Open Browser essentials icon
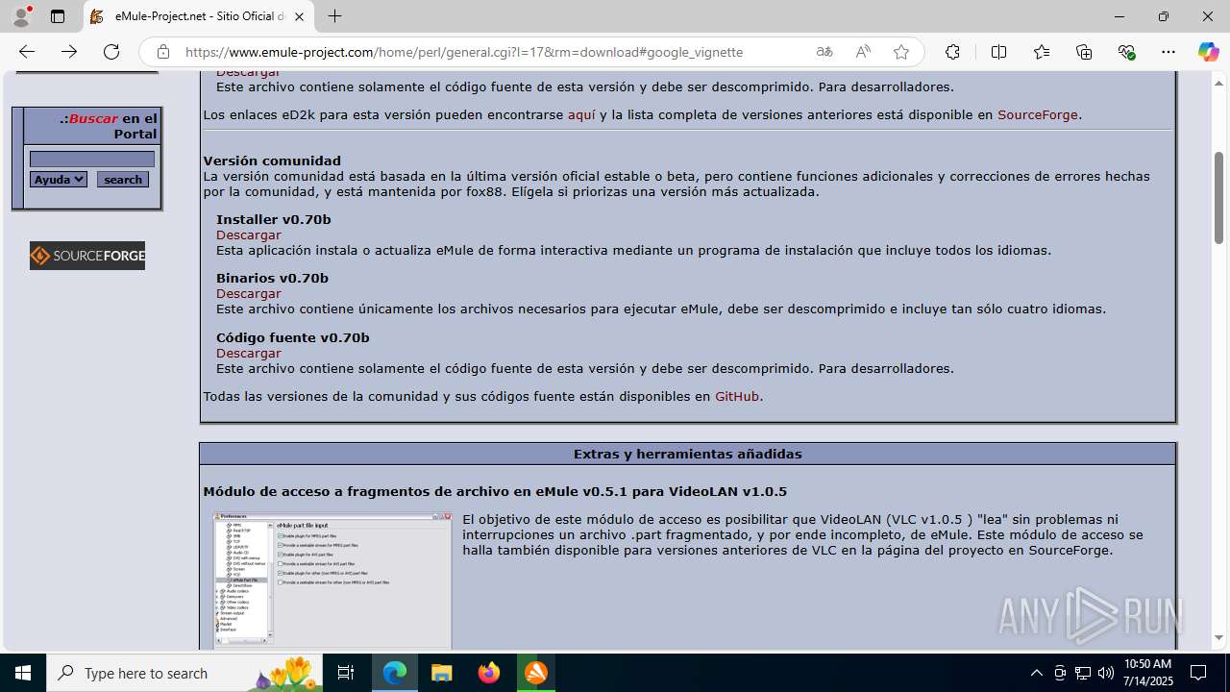The width and height of the screenshot is (1230, 692). 1127,52
